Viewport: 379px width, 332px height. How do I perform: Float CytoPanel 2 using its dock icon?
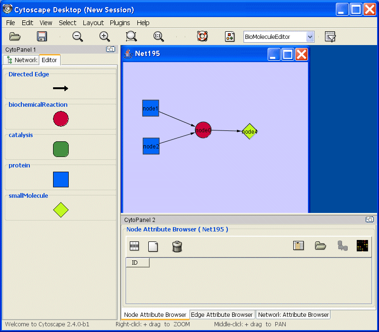(370, 220)
